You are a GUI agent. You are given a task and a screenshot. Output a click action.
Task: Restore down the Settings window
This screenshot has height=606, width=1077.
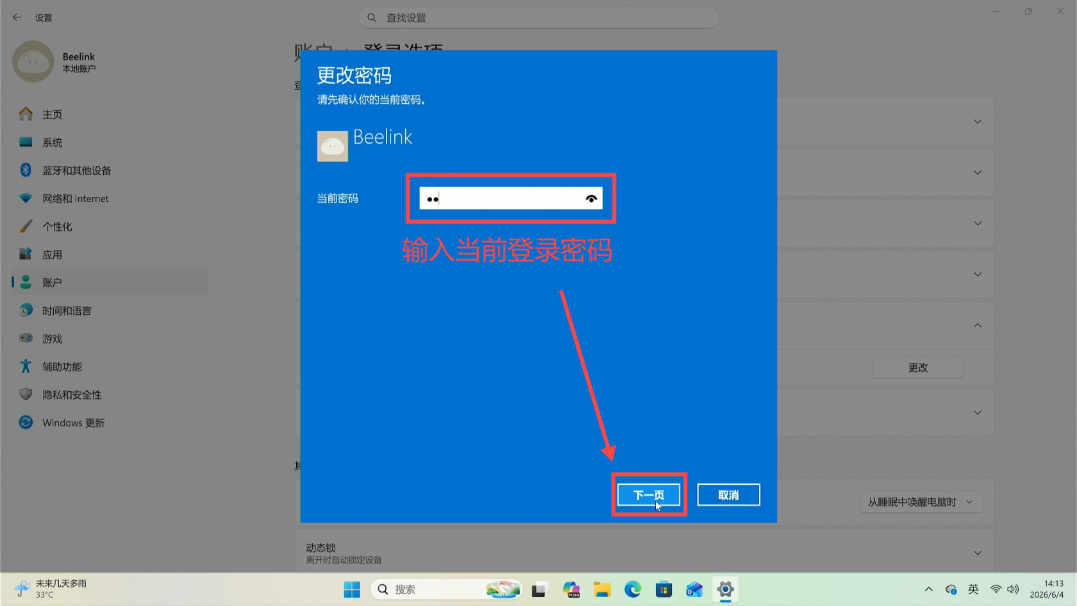click(1028, 12)
